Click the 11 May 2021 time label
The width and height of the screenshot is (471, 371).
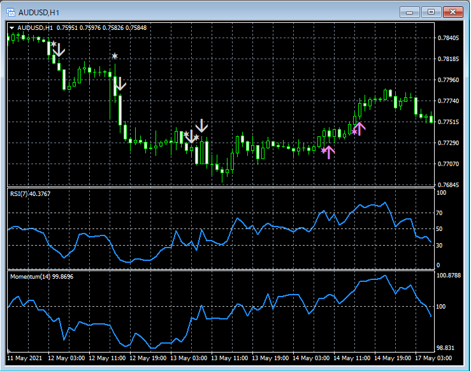(x=25, y=358)
